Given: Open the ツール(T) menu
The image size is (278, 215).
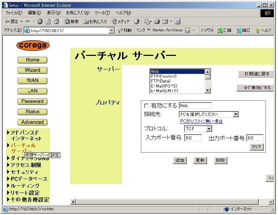Looking at the screenshot, I should pos(102,13).
